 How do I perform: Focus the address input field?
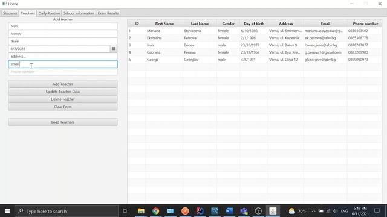pyautogui.click(x=63, y=56)
